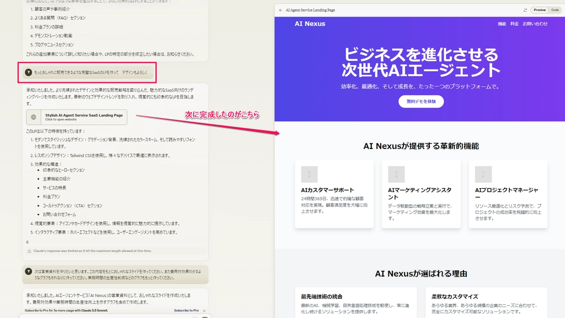The width and height of the screenshot is (565, 318).
Task: Click the Claude's response was limited notice
Action: [x=92, y=251]
